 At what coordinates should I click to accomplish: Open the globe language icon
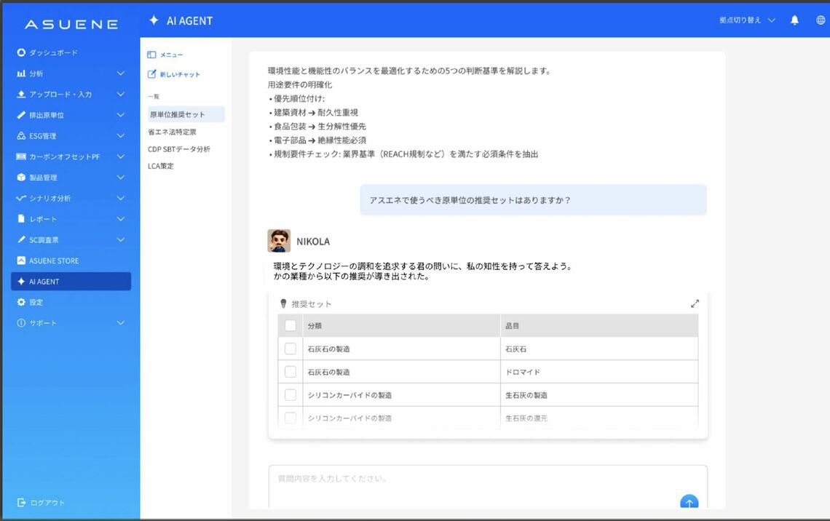821,20
